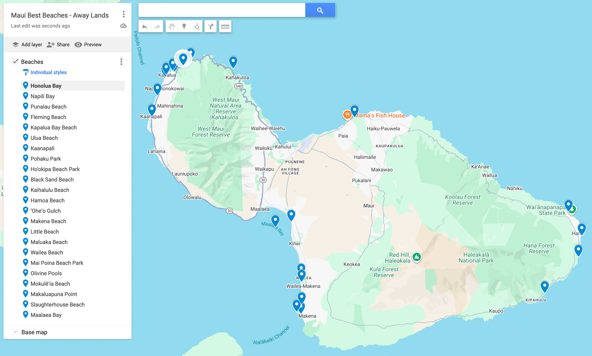The width and height of the screenshot is (592, 356).
Task: Click the blue search button
Action: 320,10
